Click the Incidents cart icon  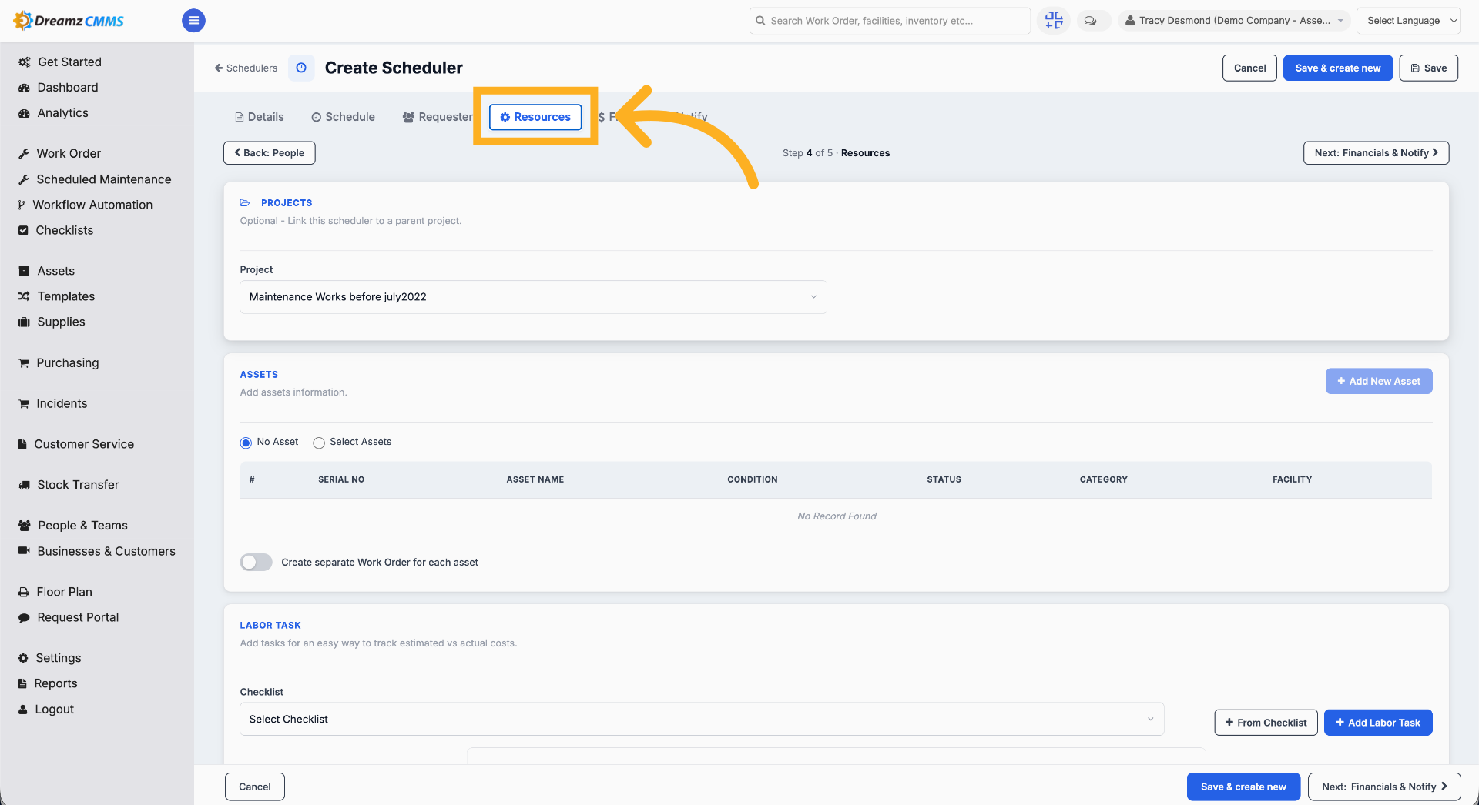click(24, 404)
